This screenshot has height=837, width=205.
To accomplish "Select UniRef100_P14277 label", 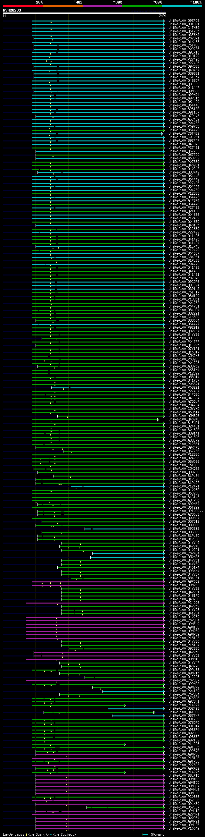I will pyautogui.click(x=184, y=705).
